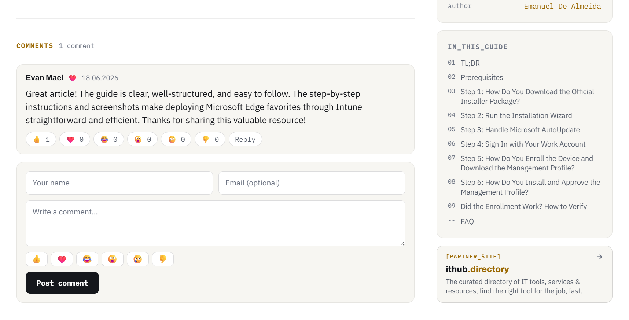Click the surprised face reaction on the comment
The image size is (629, 320).
click(142, 139)
